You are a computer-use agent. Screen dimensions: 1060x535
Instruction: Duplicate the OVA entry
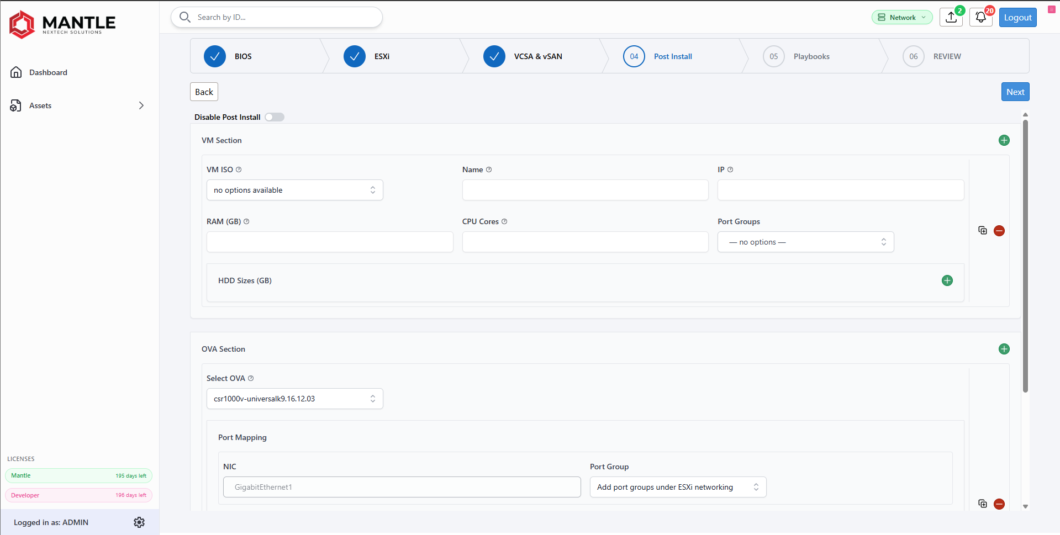983,504
